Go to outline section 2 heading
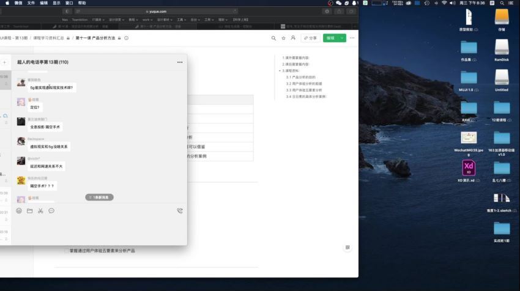This screenshot has height=291, width=520. tap(295, 64)
